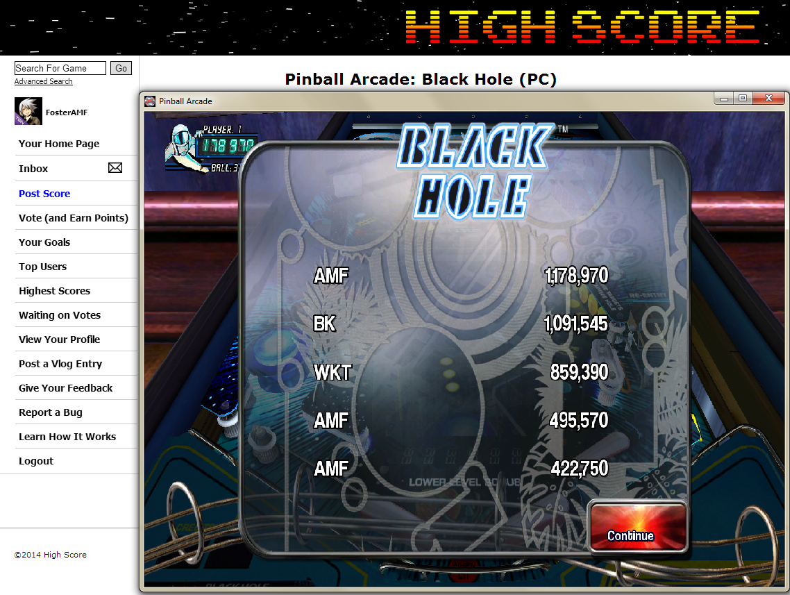Click the Player 1 score display
Screen dimensions: 790x595
(228, 146)
